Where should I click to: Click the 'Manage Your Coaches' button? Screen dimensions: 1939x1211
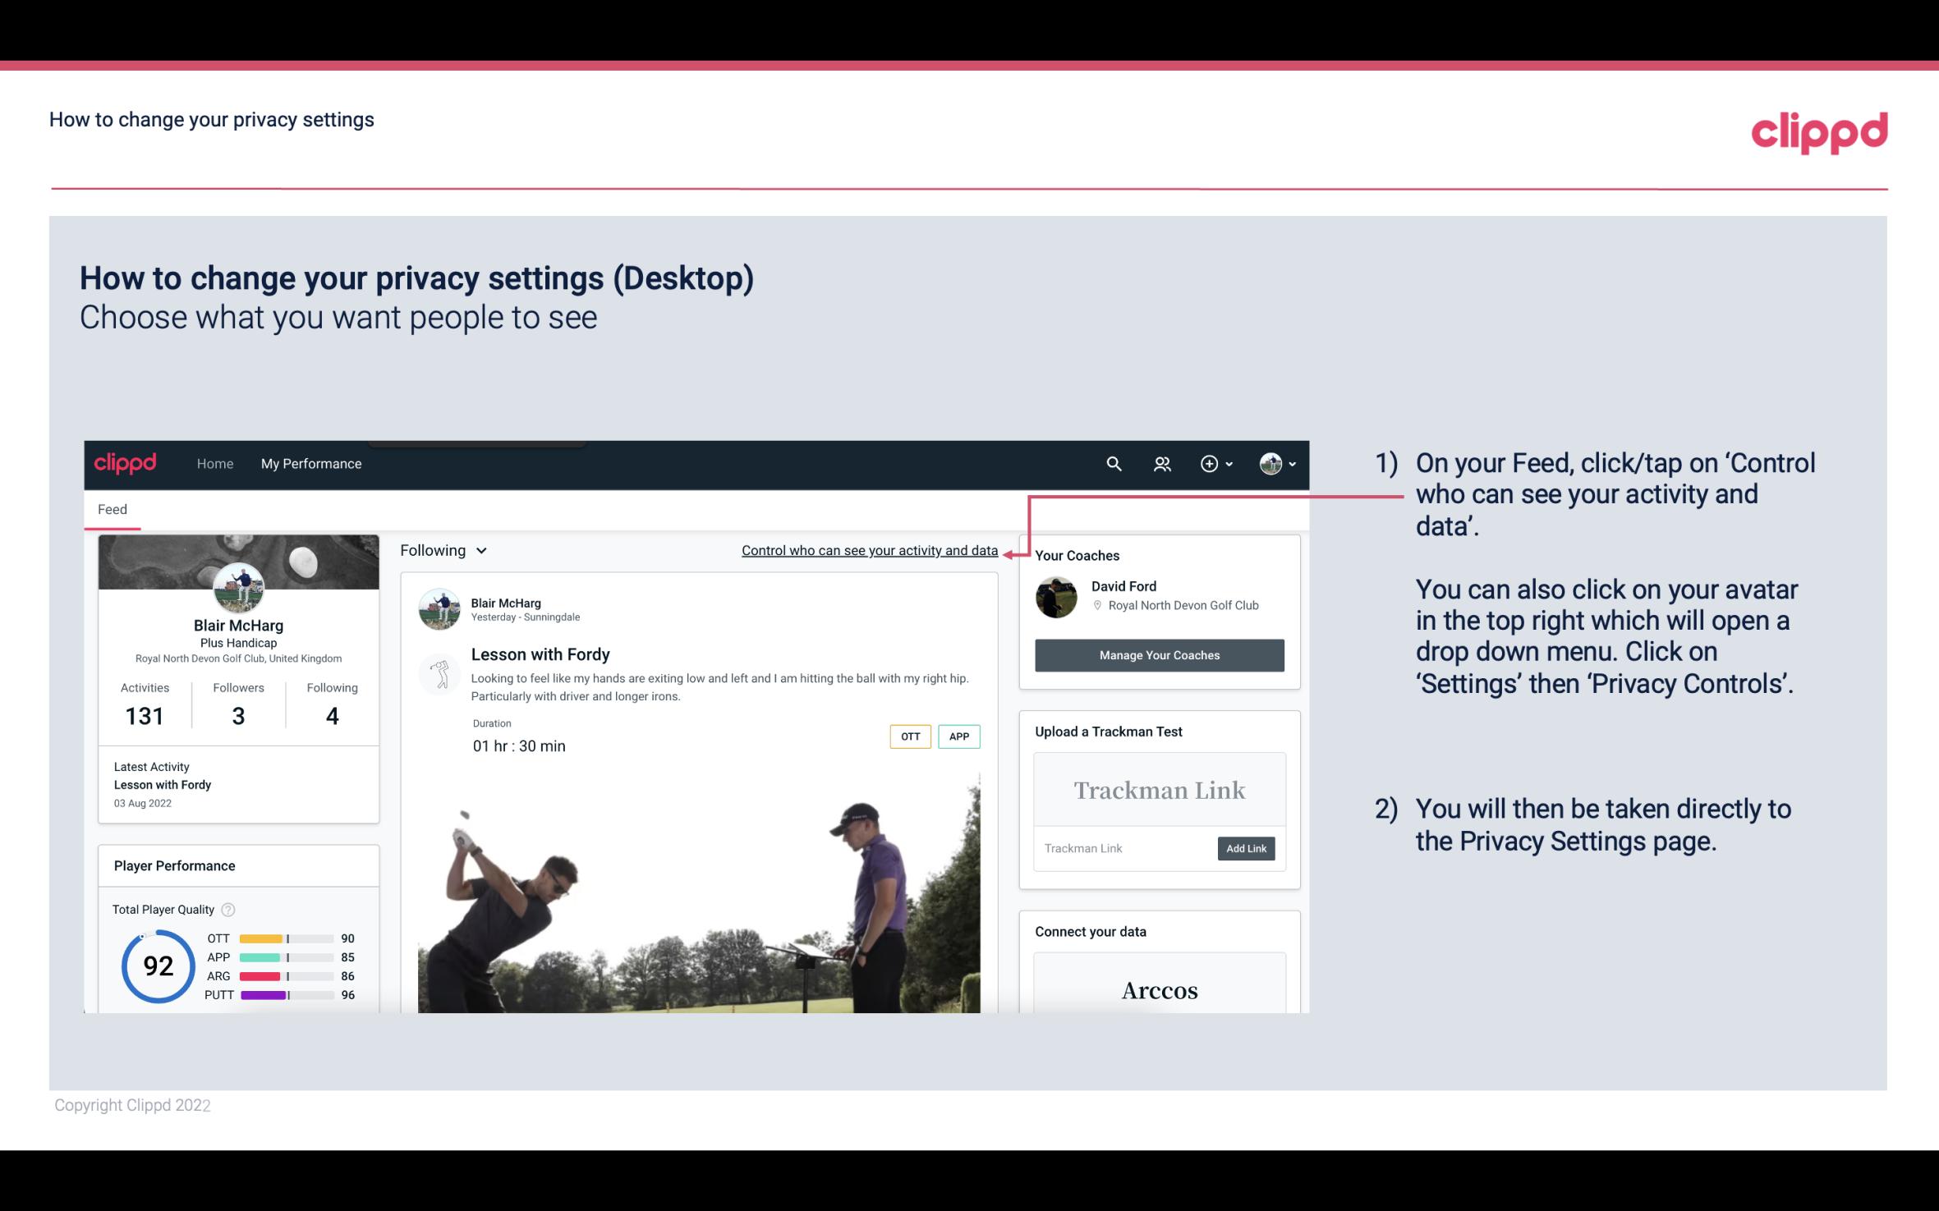[1160, 654]
